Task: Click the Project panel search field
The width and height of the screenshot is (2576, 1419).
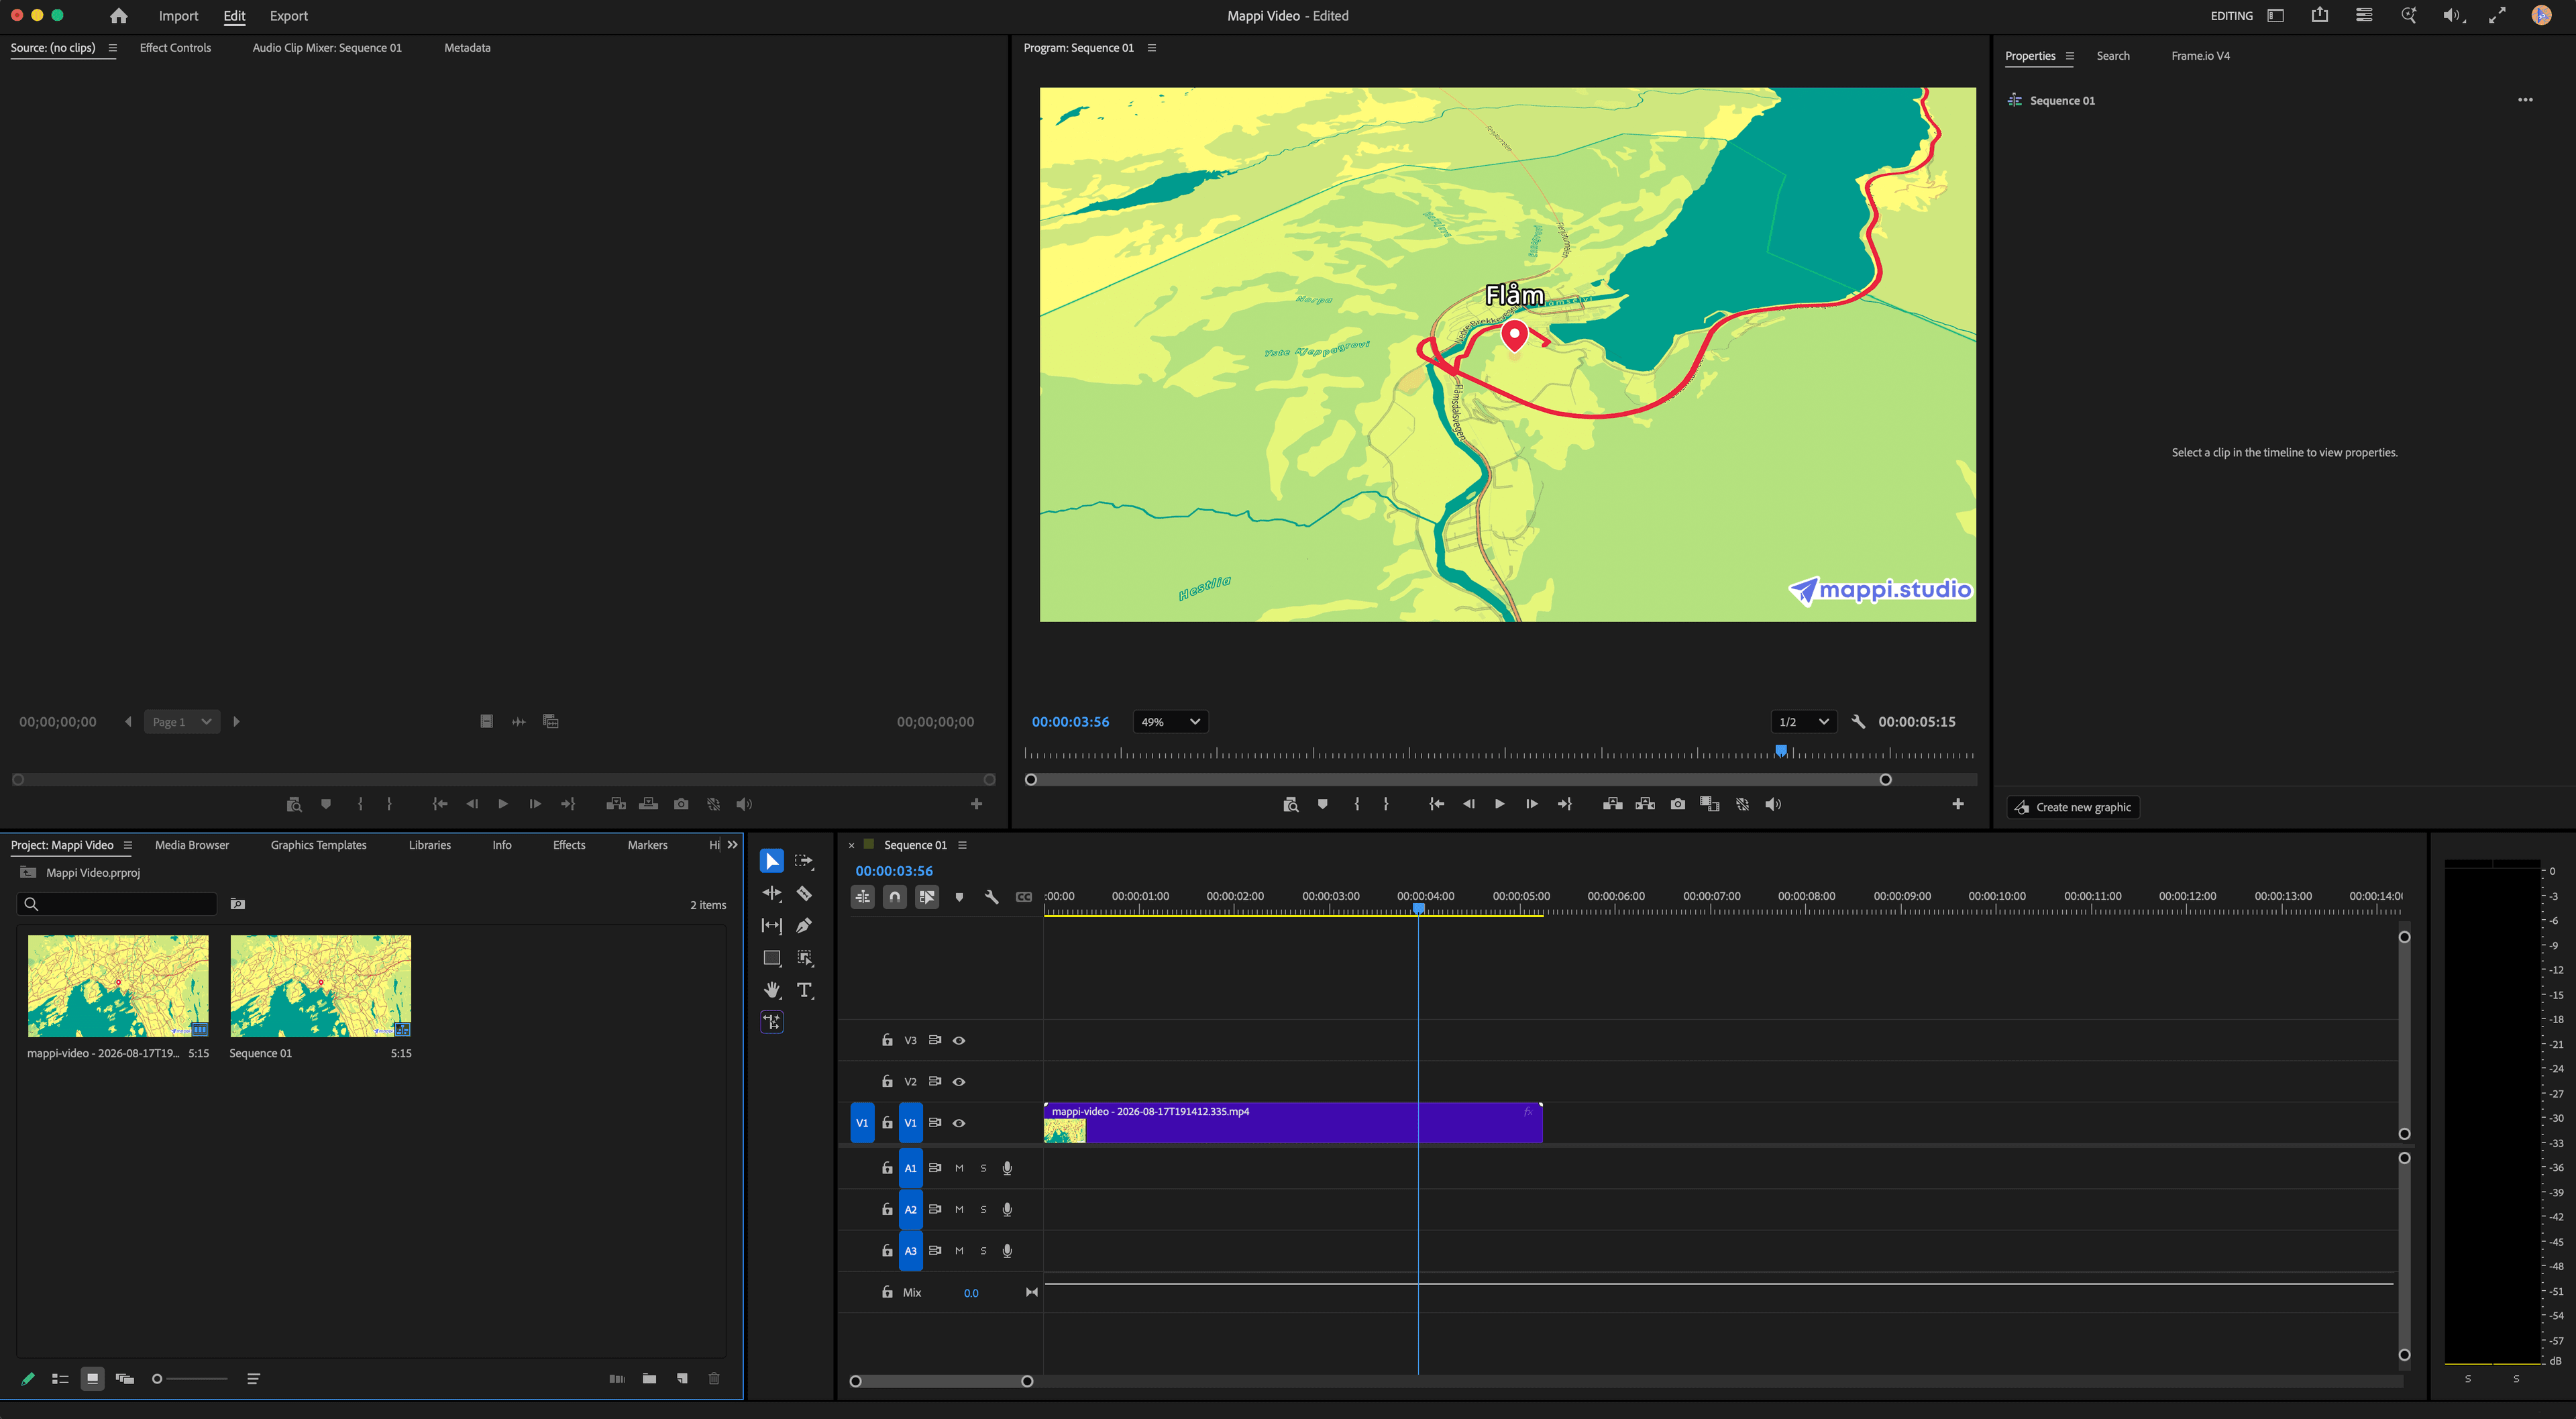Action: 117,904
